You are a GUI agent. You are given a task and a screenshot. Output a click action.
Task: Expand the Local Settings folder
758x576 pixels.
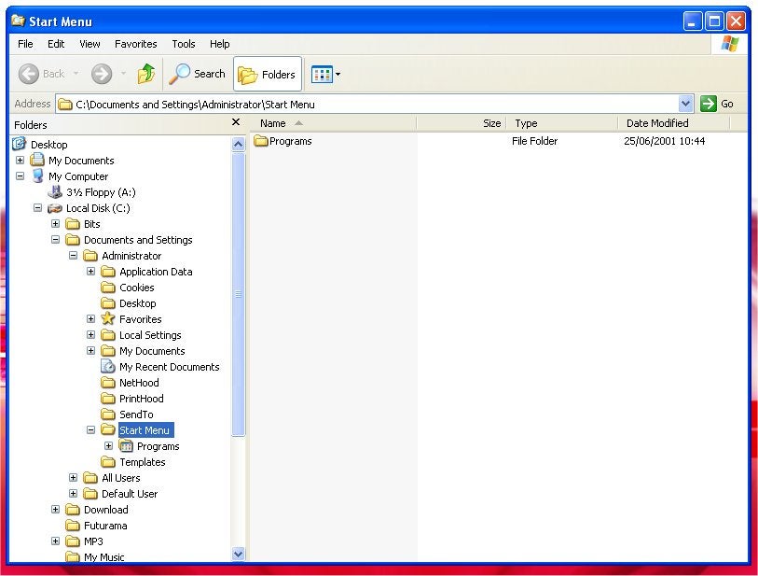coord(90,335)
